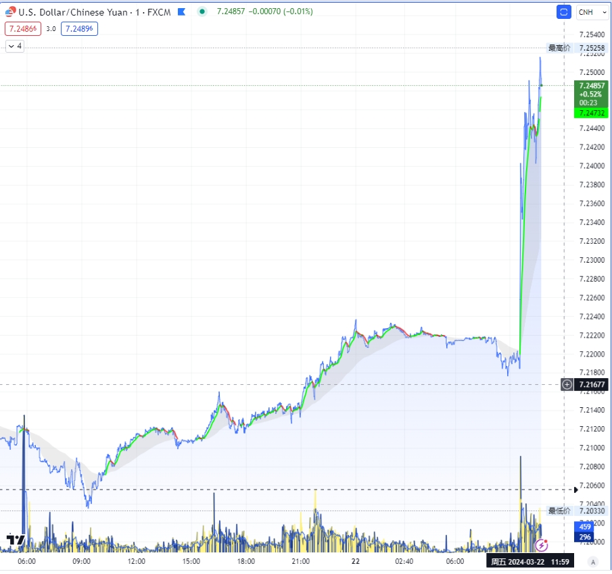Click the blue snapshot frame button
This screenshot has width=612, height=574.
tap(563, 12)
